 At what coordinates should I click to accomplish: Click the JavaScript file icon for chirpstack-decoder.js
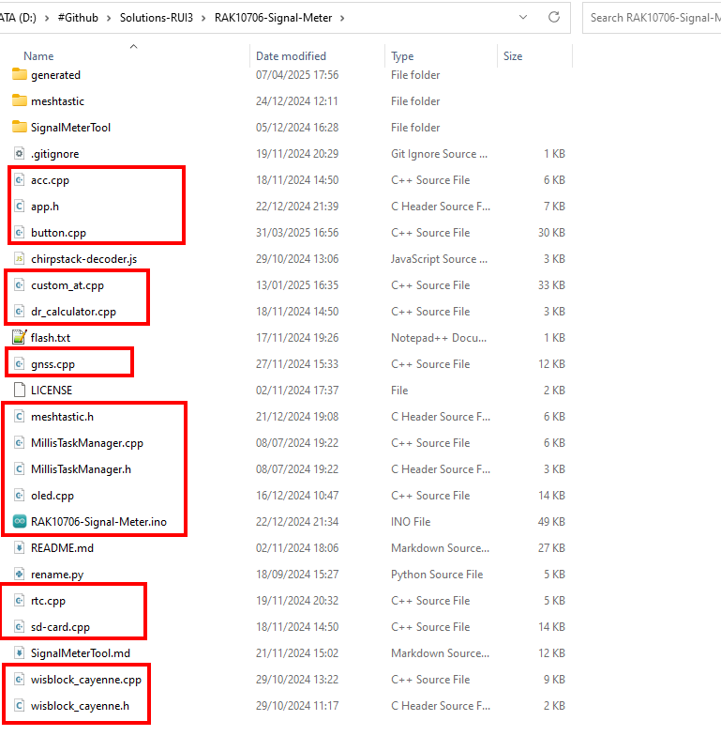coord(20,259)
